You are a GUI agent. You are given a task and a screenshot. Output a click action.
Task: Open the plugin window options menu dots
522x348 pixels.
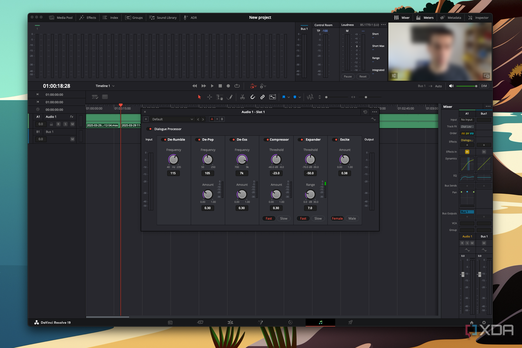(375, 112)
